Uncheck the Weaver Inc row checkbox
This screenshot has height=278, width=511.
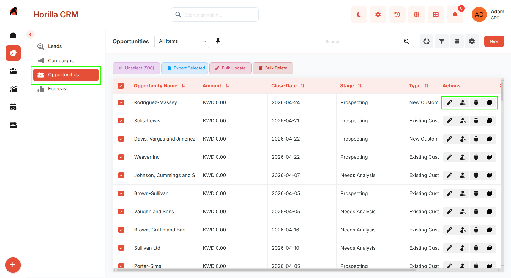(x=121, y=157)
